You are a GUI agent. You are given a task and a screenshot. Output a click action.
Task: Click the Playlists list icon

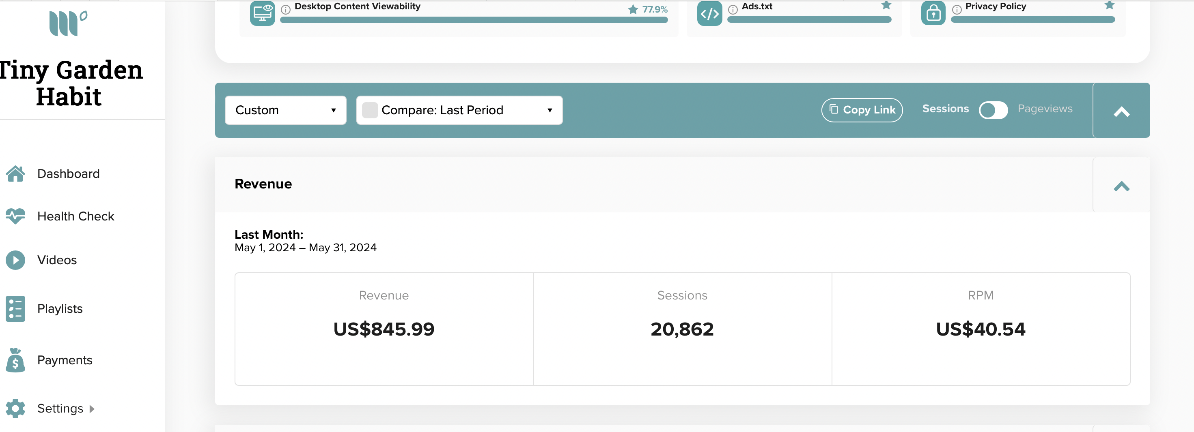point(15,309)
